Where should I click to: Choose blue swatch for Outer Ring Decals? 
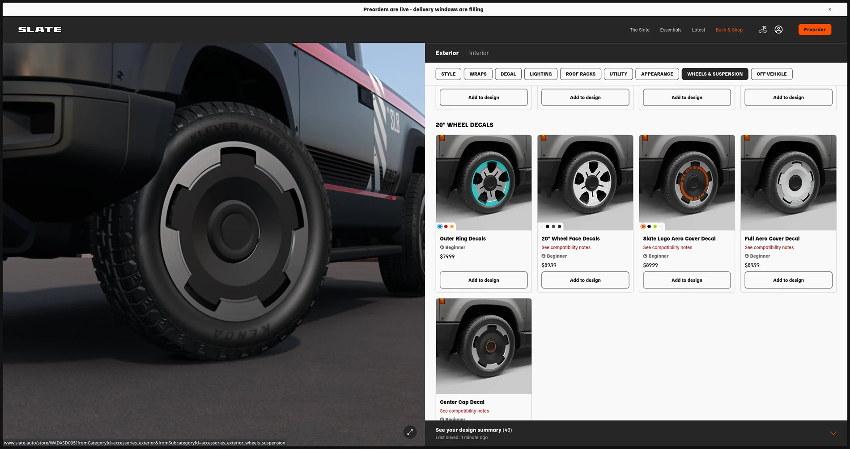pyautogui.click(x=440, y=226)
